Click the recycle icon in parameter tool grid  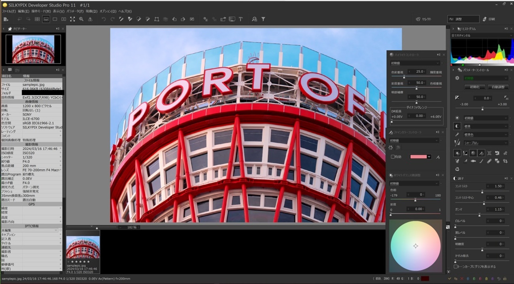coord(457,169)
